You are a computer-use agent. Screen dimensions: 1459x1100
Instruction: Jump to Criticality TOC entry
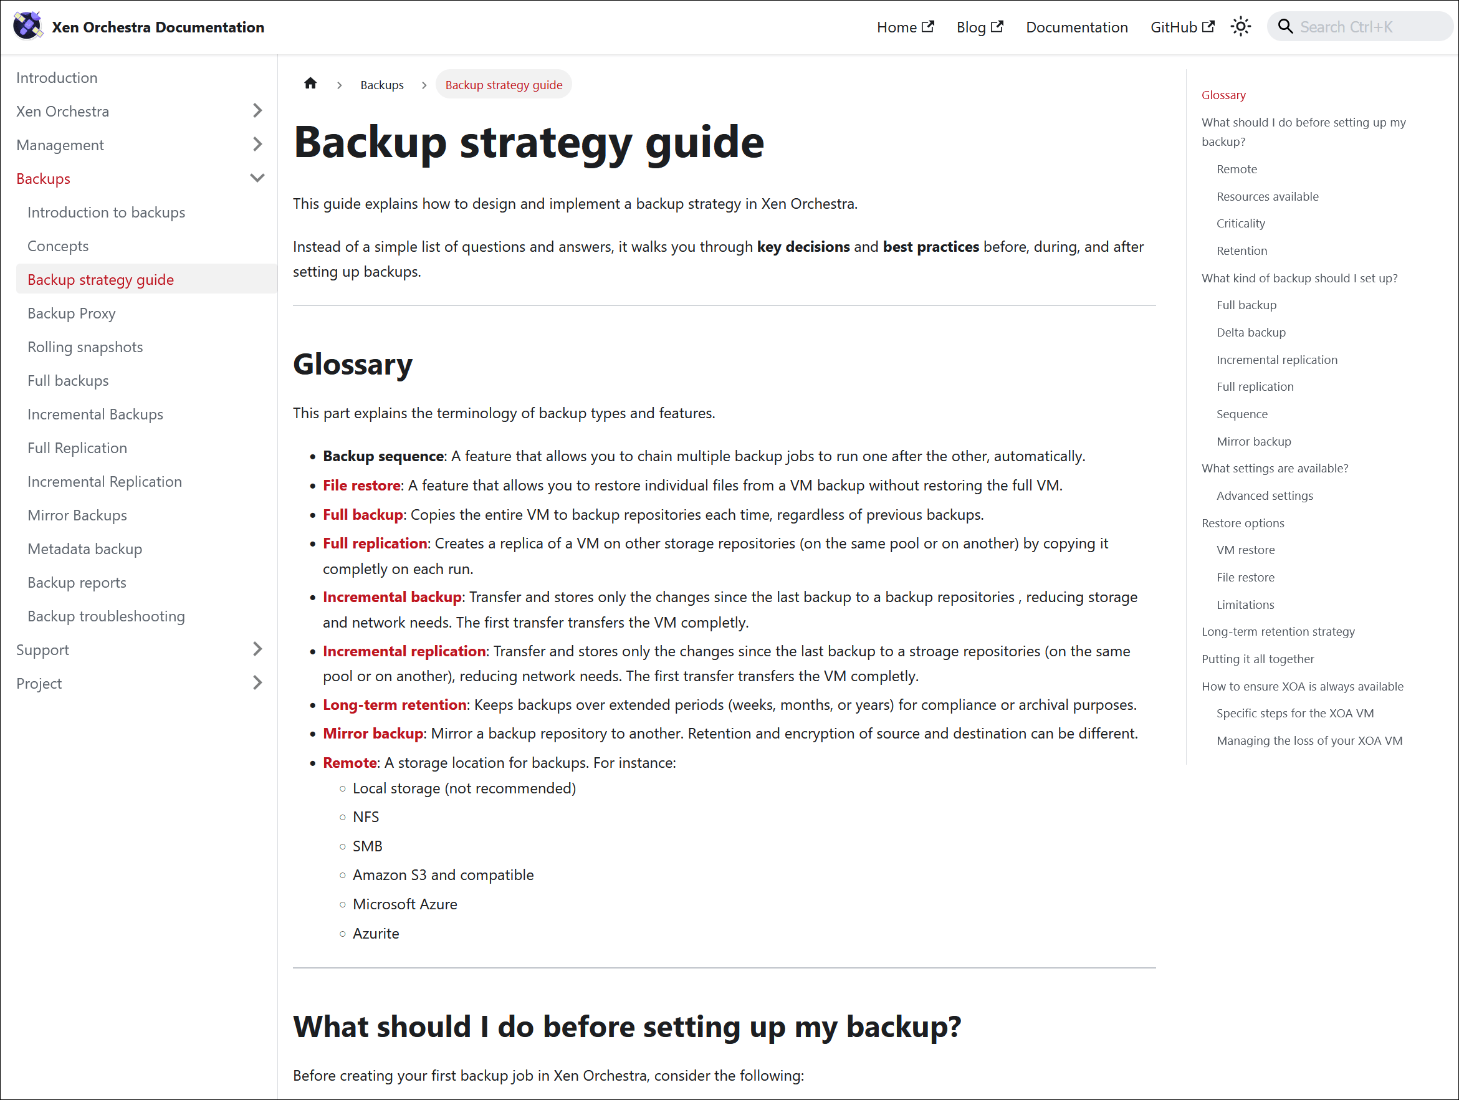pos(1241,223)
